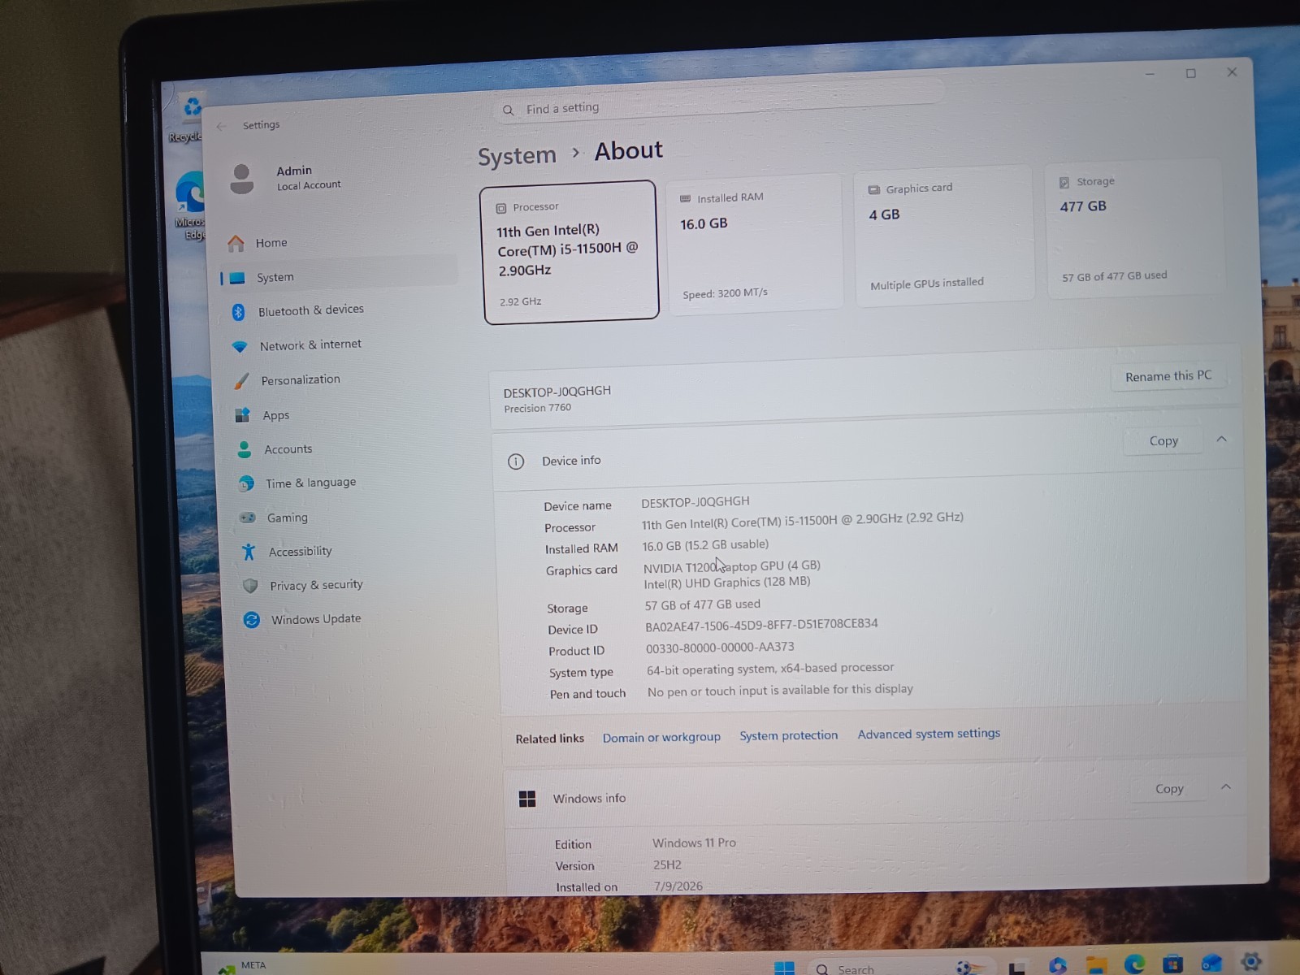Click the magnifier icon in settings search
The width and height of the screenshot is (1300, 975).
(508, 110)
